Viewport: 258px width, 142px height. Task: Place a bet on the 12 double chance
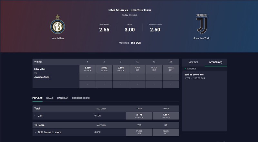[154, 69]
